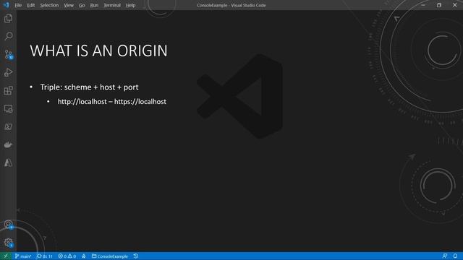Click the text Triple: scheme + host + port
This screenshot has width=463, height=260.
(x=90, y=87)
